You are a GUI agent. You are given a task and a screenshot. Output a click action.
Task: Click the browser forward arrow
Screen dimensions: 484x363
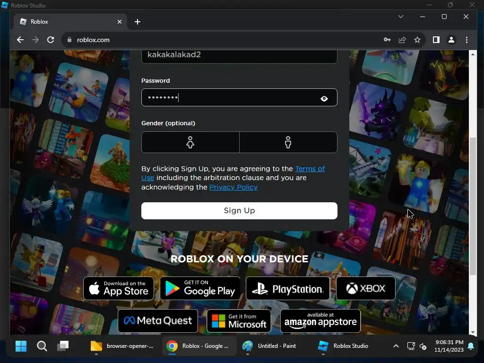coord(35,40)
